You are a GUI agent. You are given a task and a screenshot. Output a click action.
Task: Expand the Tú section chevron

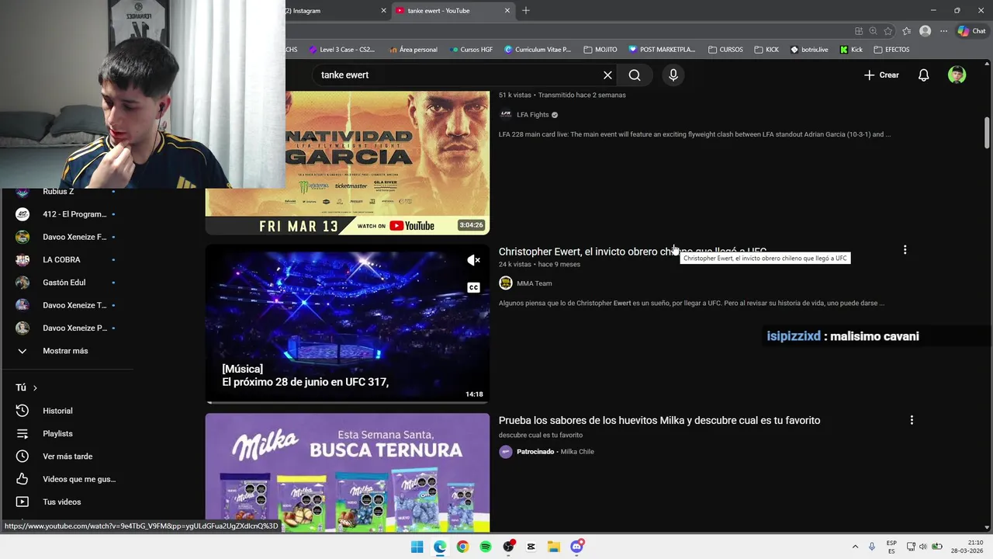pos(35,387)
